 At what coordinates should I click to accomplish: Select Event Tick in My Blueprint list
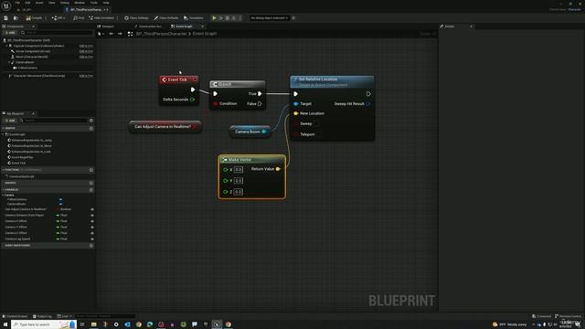[18, 163]
